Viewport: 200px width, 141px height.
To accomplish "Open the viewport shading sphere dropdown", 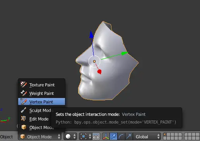I will point(70,136).
